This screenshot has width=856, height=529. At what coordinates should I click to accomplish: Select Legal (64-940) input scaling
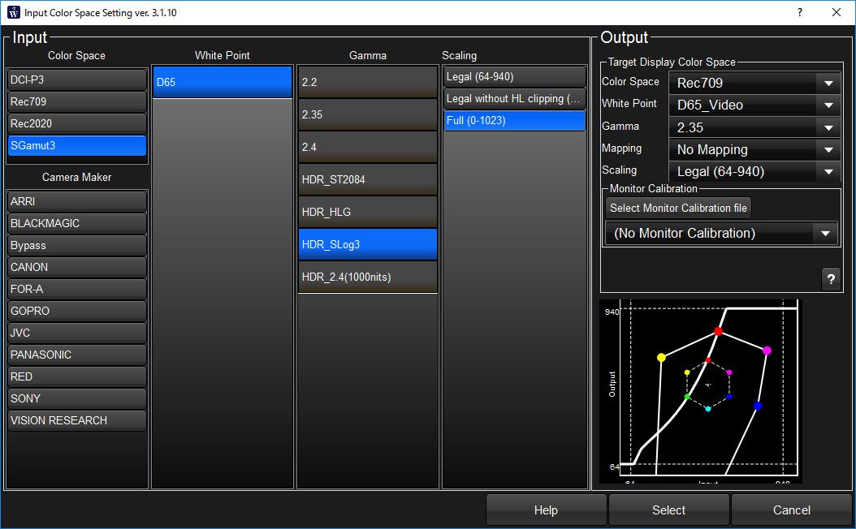[514, 77]
